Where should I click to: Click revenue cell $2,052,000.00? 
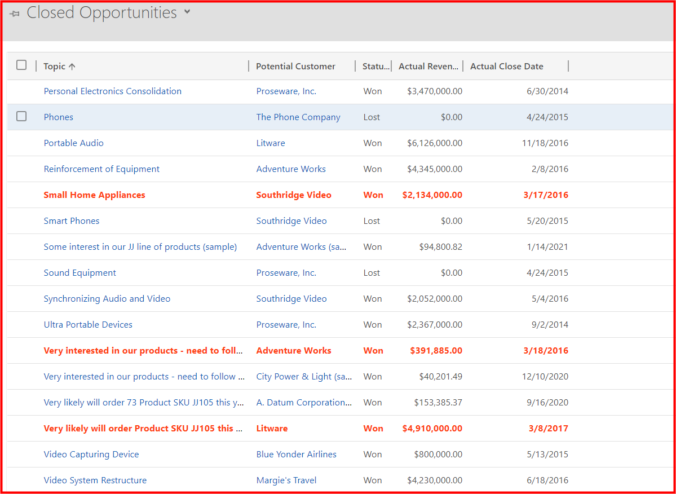[x=435, y=299]
